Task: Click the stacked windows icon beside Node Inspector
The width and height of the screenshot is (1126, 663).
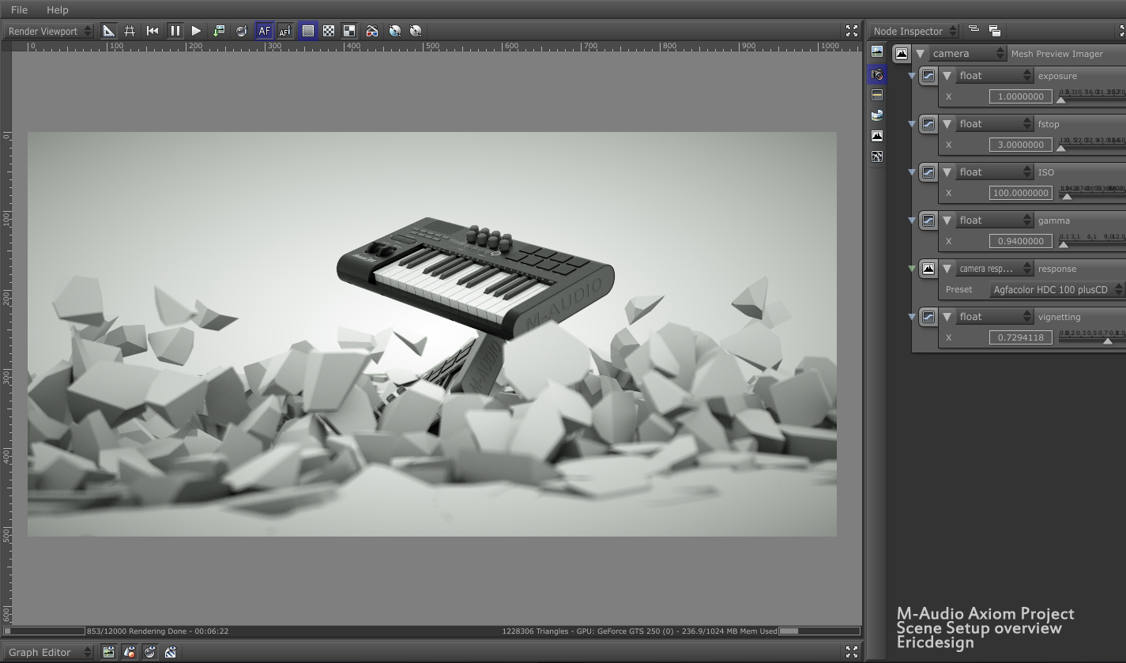Action: tap(995, 31)
